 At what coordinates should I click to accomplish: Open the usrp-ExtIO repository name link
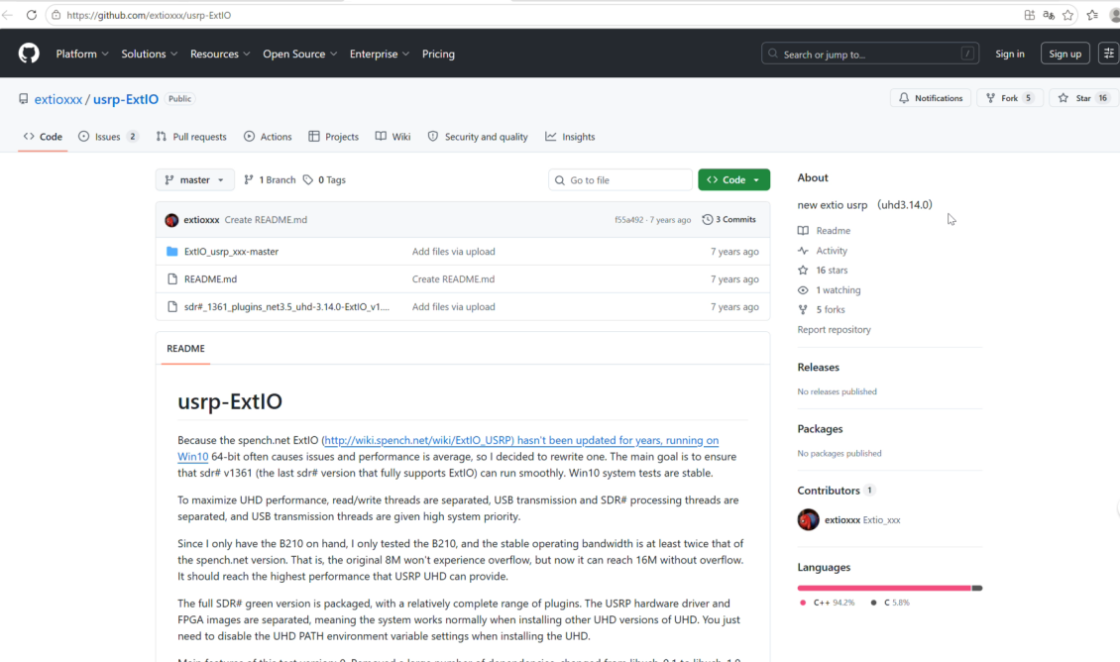[126, 99]
